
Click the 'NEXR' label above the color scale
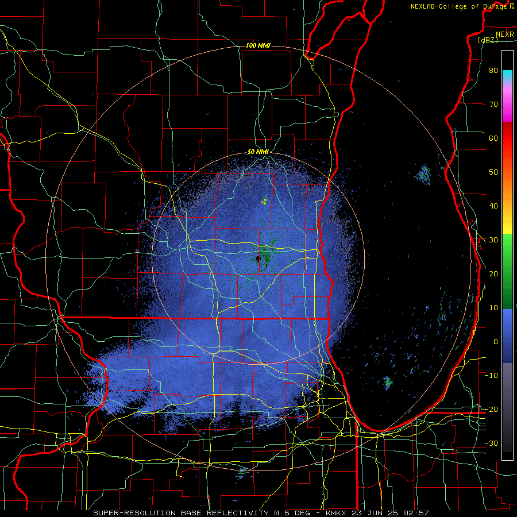(x=504, y=34)
